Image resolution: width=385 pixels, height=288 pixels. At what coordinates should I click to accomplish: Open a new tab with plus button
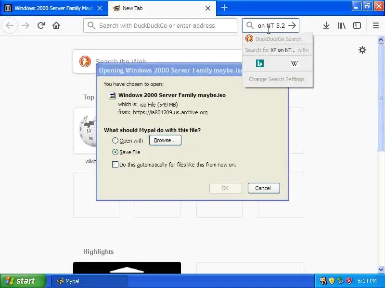click(x=224, y=8)
